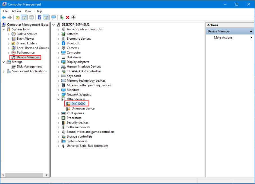255x184 pixels.
Task: Expand the Services and Applications node
Action: pyautogui.click(x=4, y=71)
